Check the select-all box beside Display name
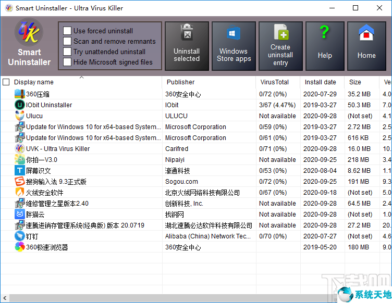 pos(6,82)
